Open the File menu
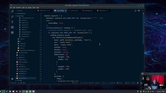Image resolution: width=166 pixels, height=93 pixels. 11,8
